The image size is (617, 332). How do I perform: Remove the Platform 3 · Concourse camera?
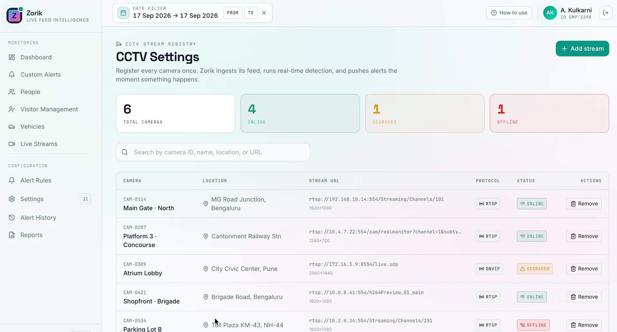click(584, 236)
